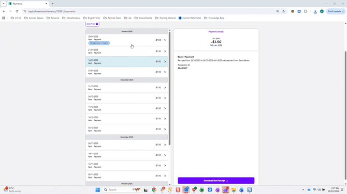This screenshot has height=194, width=347.
Task: Open the Chrome apps grid icon
Action: tap(4, 18)
